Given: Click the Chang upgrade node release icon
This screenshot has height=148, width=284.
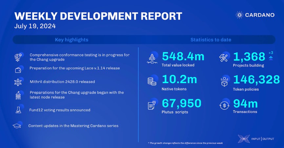Looking at the screenshot, I should coord(18,95).
